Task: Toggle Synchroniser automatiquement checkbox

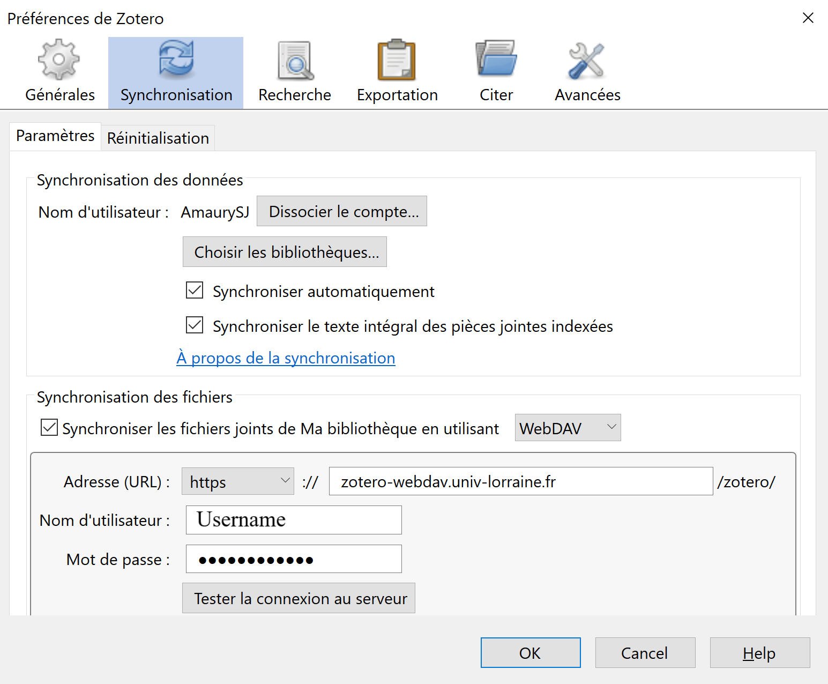Action: pyautogui.click(x=195, y=291)
